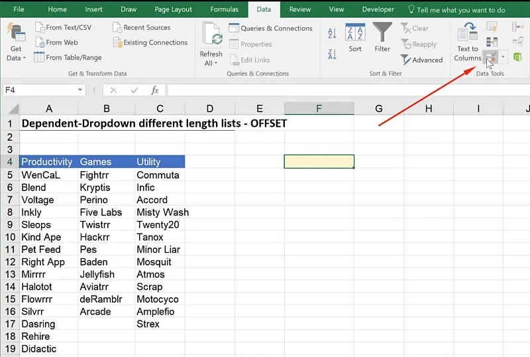Open the Name Box dropdown arrow
The height and width of the screenshot is (357, 530).
(x=80, y=90)
